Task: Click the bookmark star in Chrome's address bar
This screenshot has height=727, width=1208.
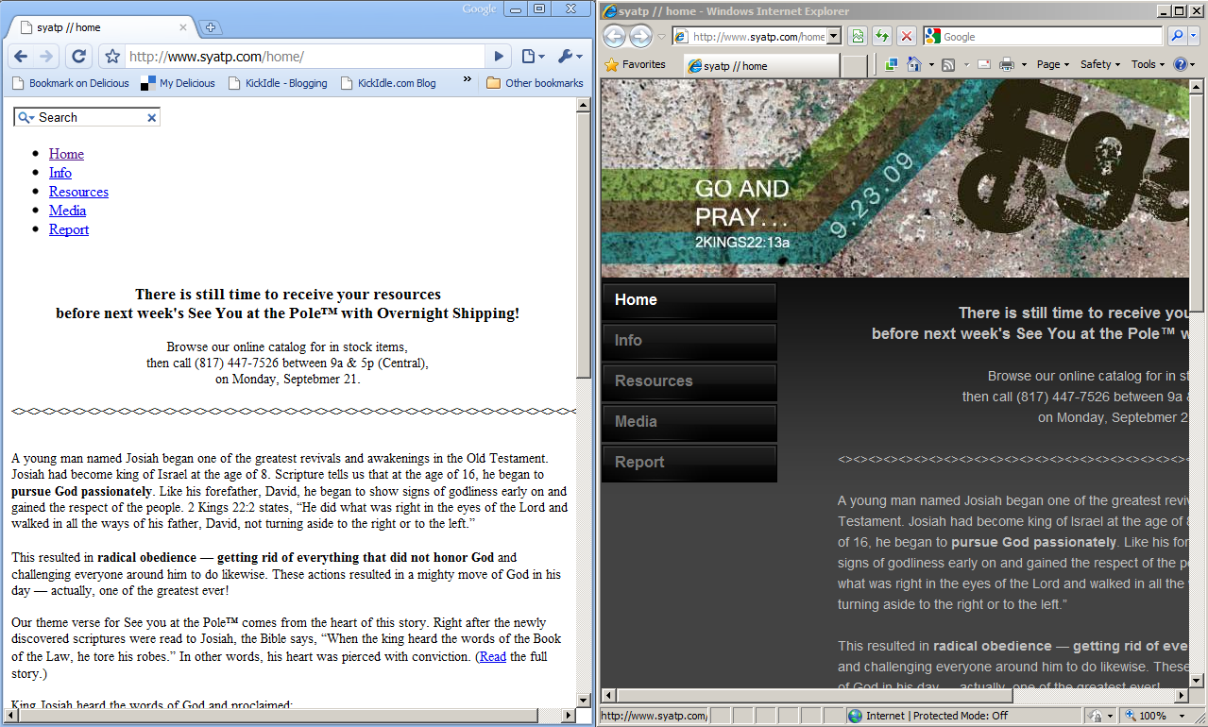Action: point(111,56)
